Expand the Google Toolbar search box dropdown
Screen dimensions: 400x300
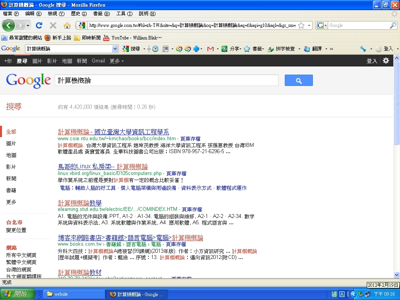[115, 49]
